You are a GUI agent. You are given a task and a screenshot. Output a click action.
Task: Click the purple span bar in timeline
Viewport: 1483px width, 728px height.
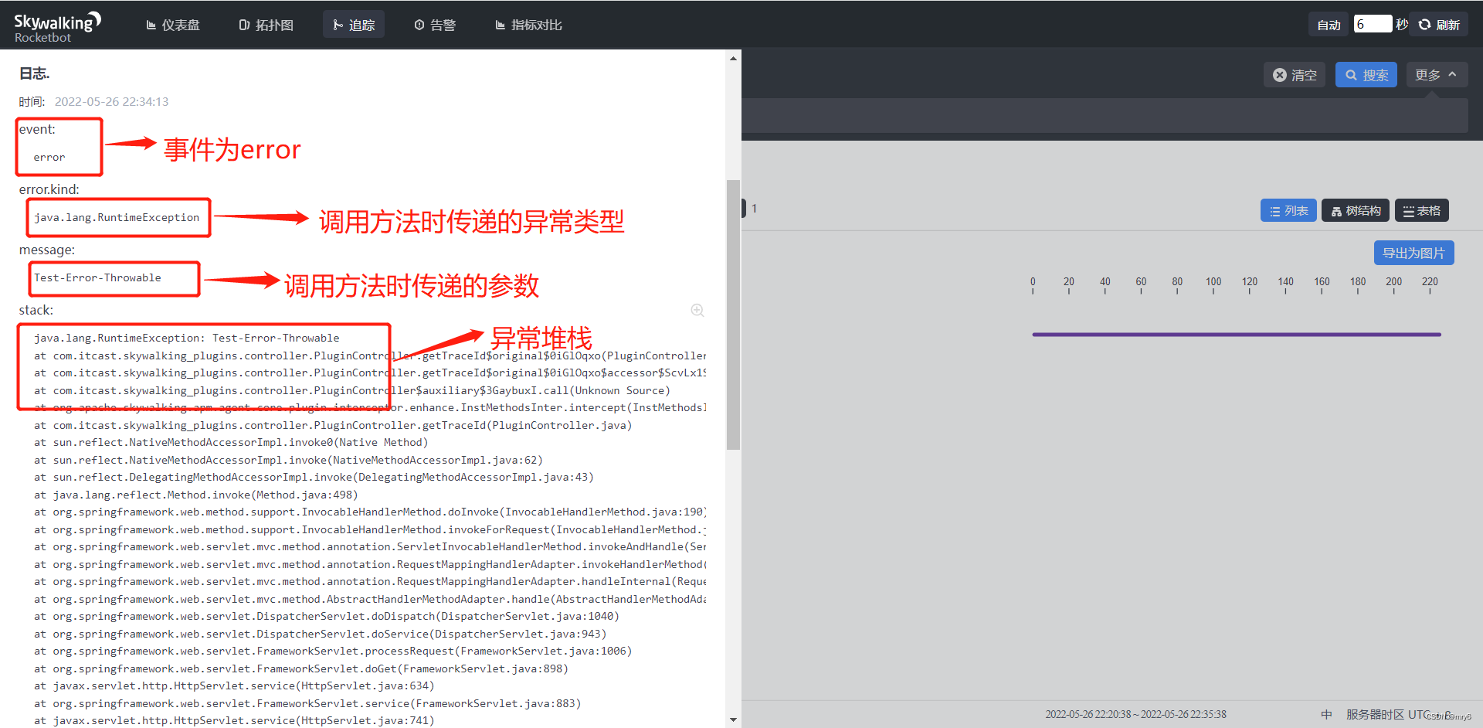[x=1237, y=335]
